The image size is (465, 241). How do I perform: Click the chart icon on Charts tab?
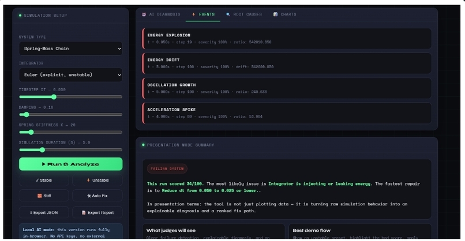pyautogui.click(x=275, y=14)
